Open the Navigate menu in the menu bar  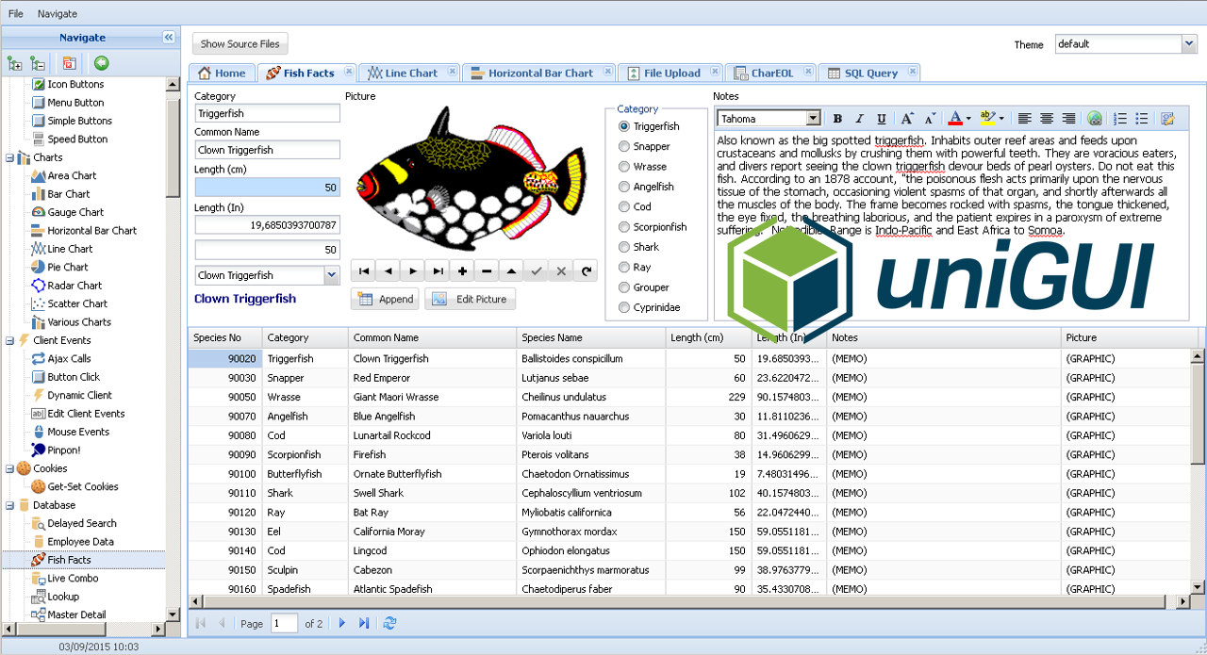click(57, 13)
